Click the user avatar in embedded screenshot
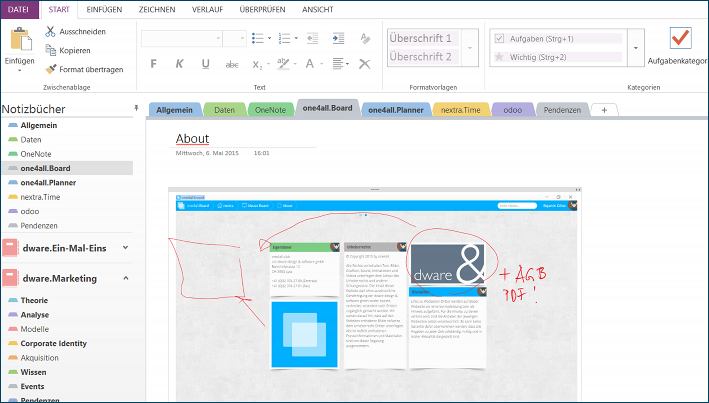The width and height of the screenshot is (709, 403). pos(572,205)
